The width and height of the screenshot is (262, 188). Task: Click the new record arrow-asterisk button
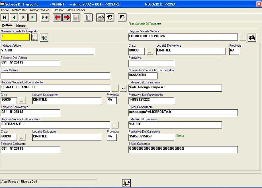coord(45,18)
